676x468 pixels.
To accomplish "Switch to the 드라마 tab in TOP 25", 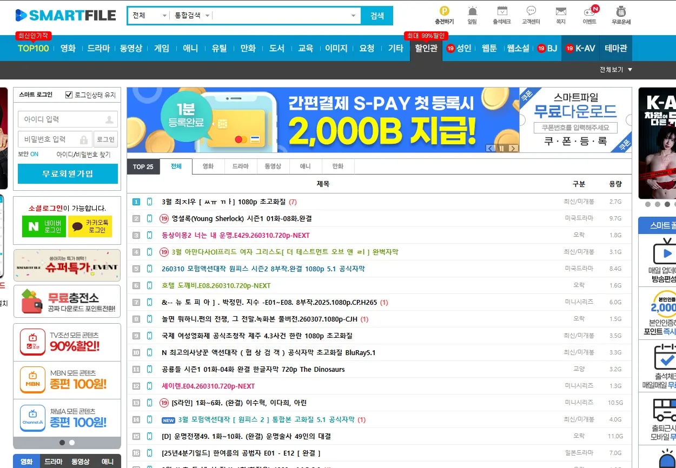I will (x=241, y=166).
